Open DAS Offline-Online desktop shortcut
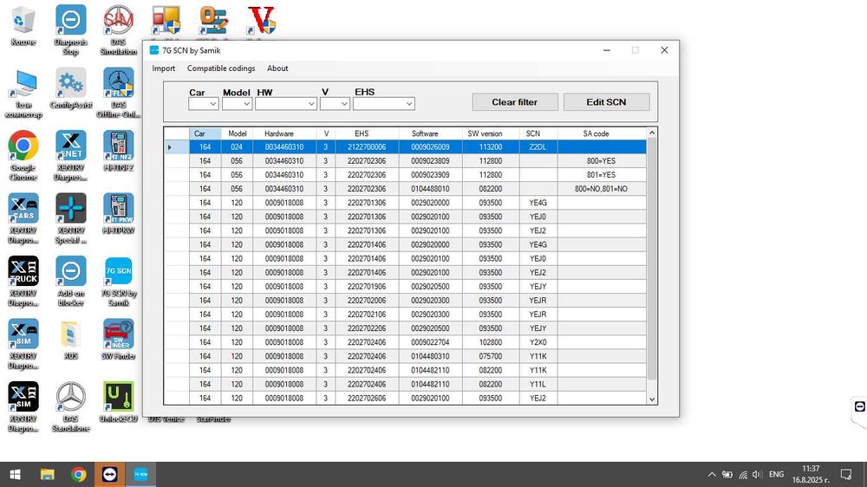867x487 pixels. 118,93
